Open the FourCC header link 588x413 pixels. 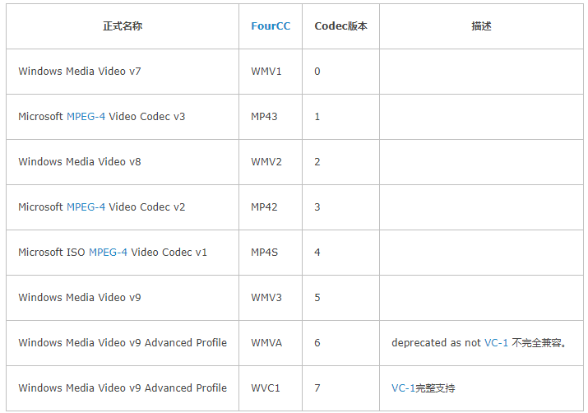(x=271, y=26)
